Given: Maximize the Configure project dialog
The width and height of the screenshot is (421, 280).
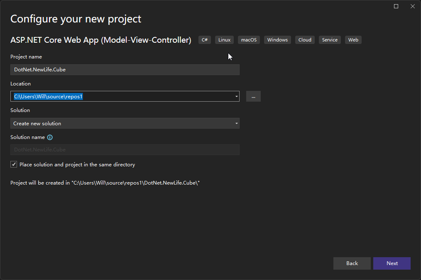Looking at the screenshot, I should [x=396, y=6].
